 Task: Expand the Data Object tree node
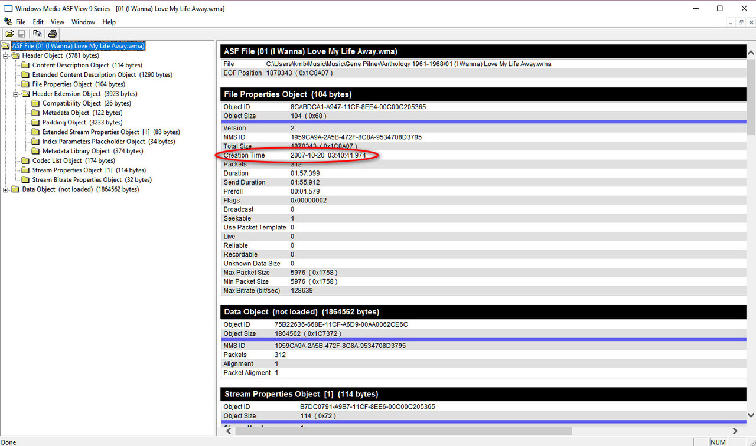coord(6,190)
